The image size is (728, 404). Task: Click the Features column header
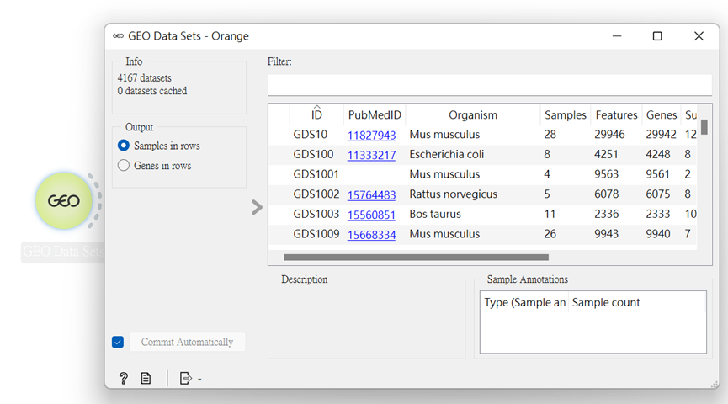click(x=616, y=114)
